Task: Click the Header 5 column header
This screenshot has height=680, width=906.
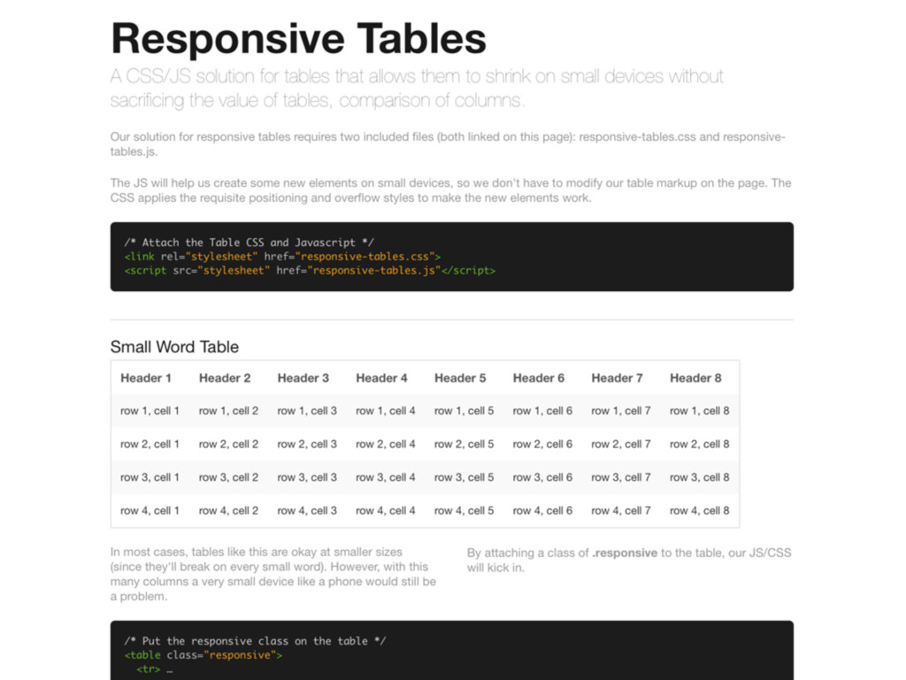Action: [x=460, y=378]
